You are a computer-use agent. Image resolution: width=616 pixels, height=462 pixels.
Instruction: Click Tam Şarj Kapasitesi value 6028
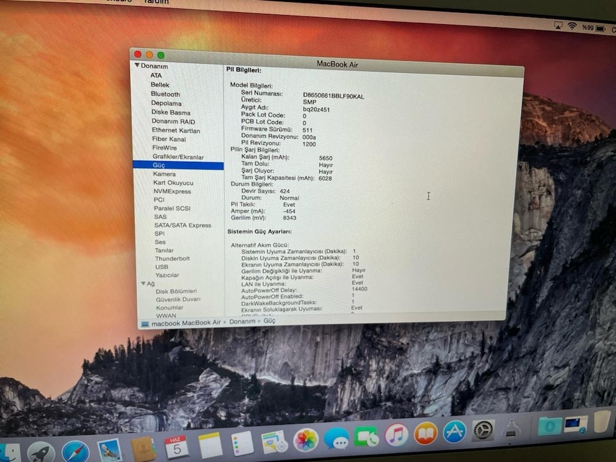325,178
